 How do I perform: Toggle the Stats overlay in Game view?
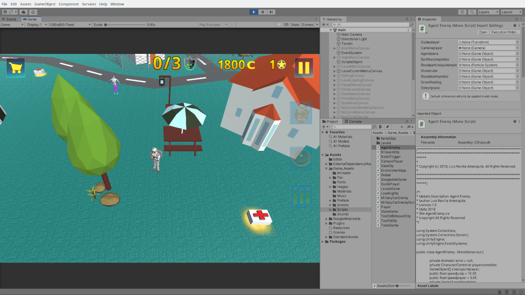point(295,25)
